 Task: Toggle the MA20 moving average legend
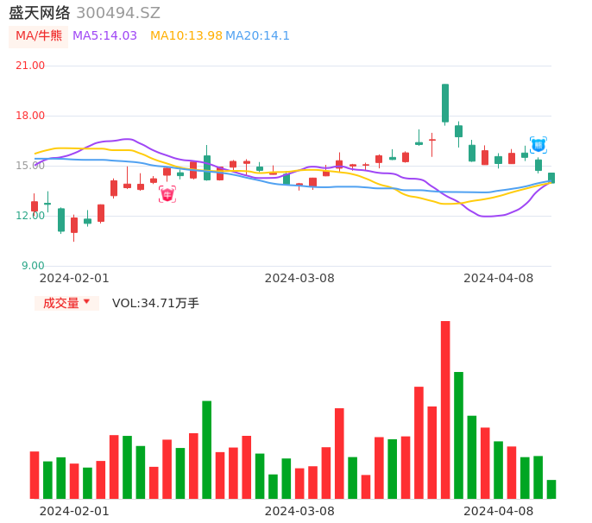(x=257, y=36)
